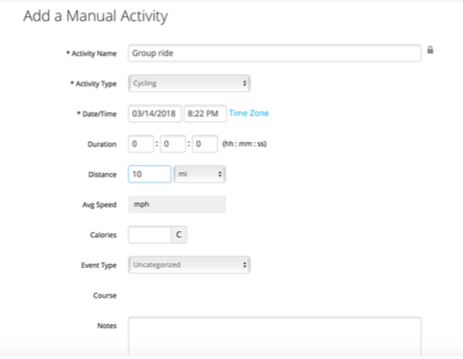The height and width of the screenshot is (359, 463).
Task: Open the Activity Type Cycling dropdown
Action: click(189, 84)
